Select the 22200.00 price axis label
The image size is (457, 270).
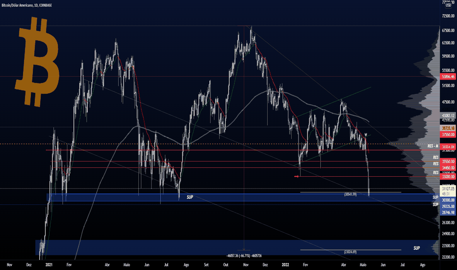point(448,257)
